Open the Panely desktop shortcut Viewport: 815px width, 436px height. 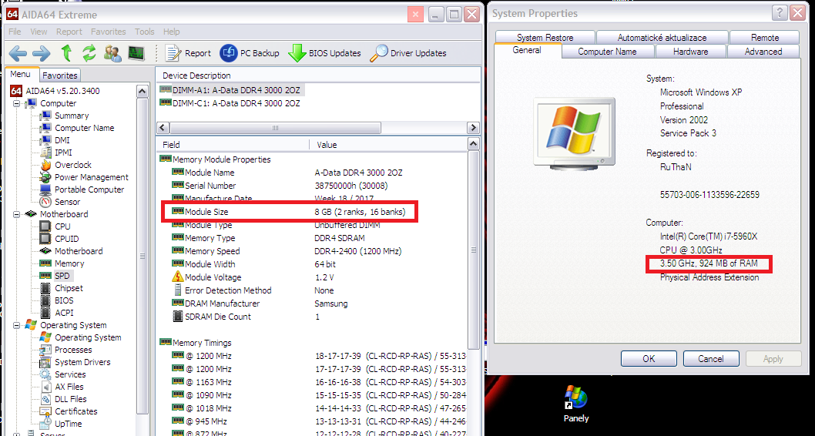tap(576, 404)
